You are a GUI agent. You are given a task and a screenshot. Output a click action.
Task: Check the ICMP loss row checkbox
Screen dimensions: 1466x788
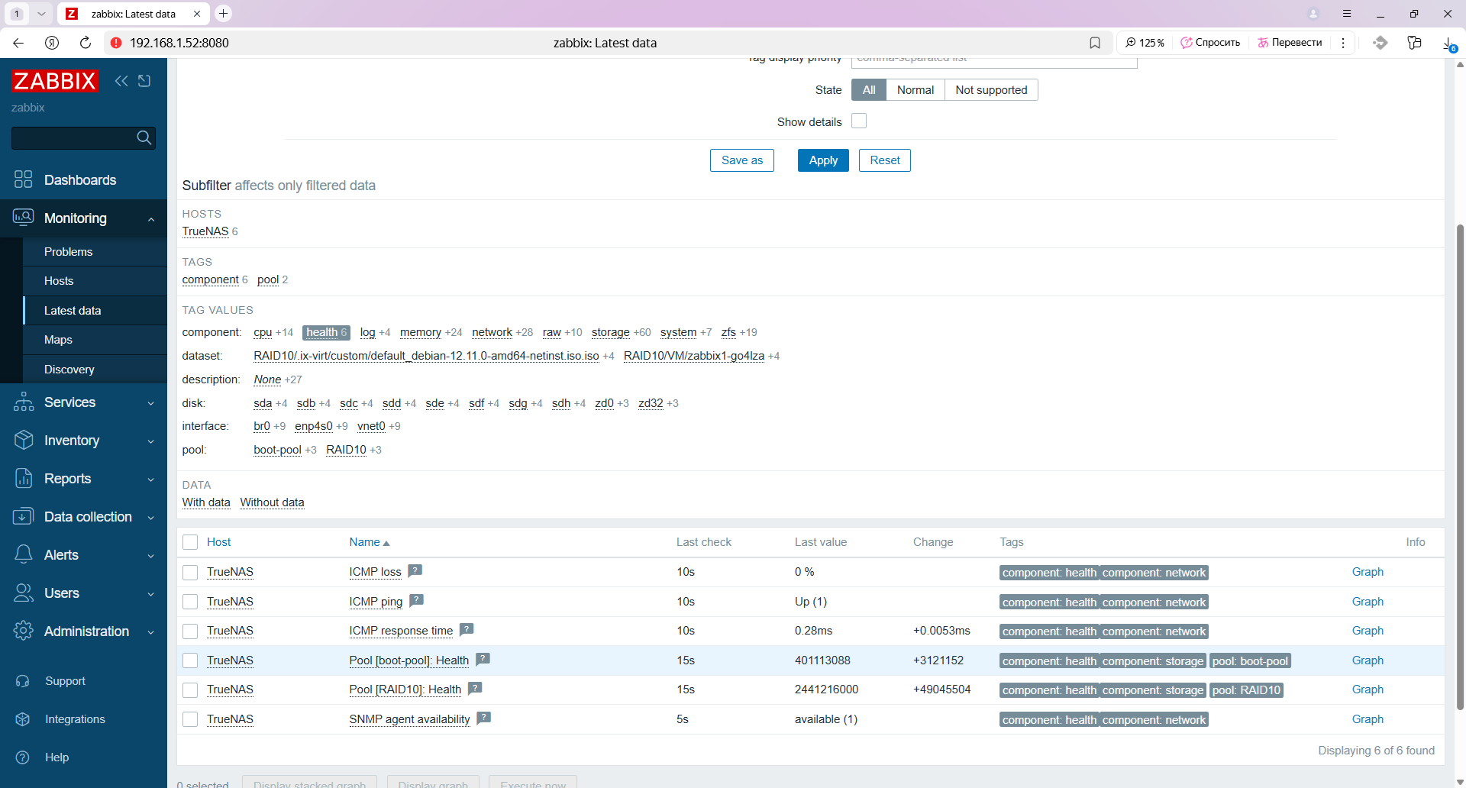click(x=190, y=572)
